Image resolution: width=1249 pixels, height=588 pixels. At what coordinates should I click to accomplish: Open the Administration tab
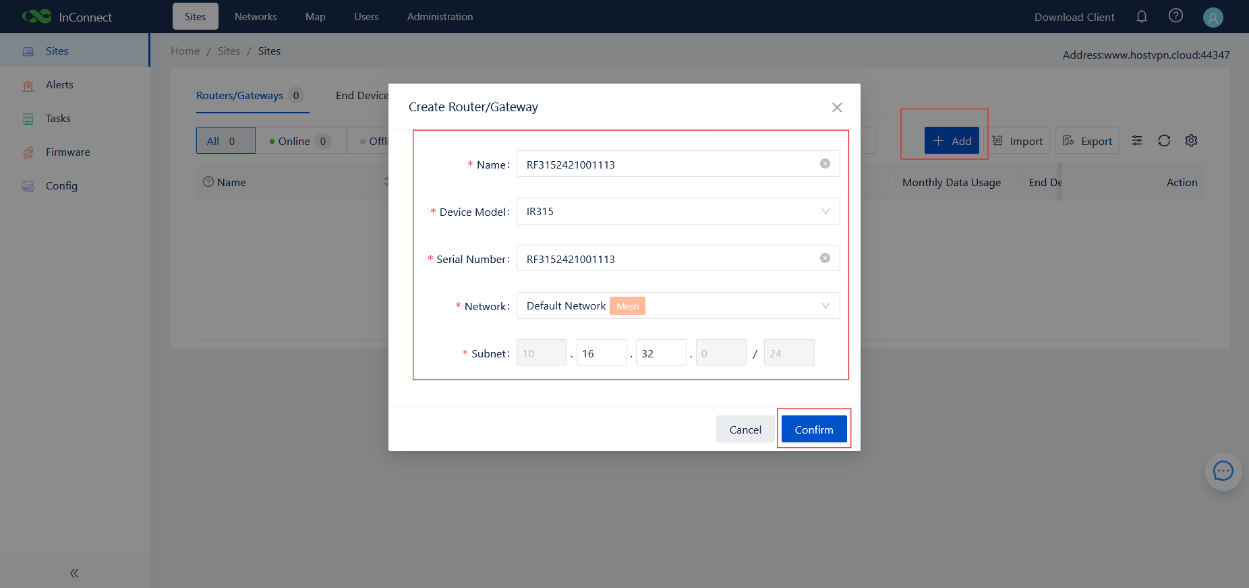440,17
